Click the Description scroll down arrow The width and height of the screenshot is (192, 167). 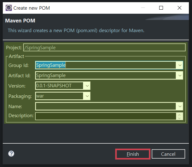[x=180, y=118]
